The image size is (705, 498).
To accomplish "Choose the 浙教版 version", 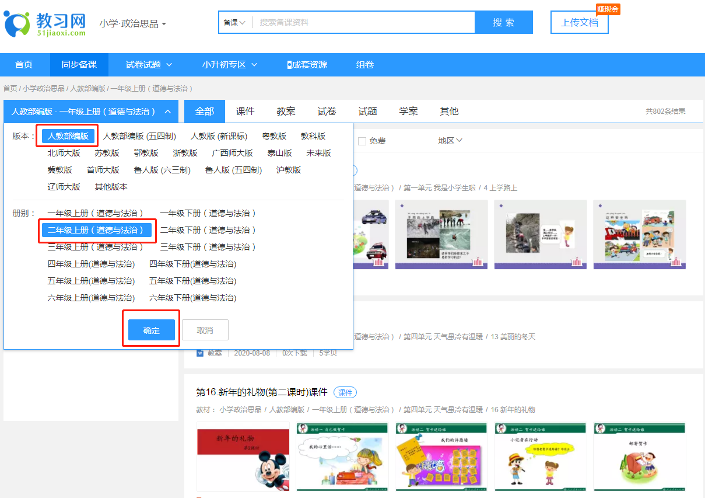I will tap(185, 153).
